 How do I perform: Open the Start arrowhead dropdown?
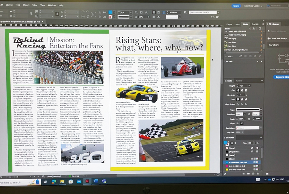[244, 114]
